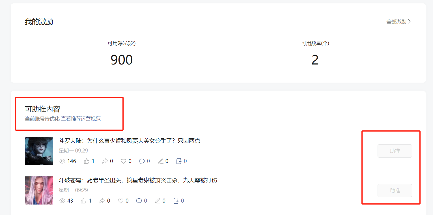Click the heart favorite icon on 斗破苍穹 article
The image size is (433, 215).
120,201
